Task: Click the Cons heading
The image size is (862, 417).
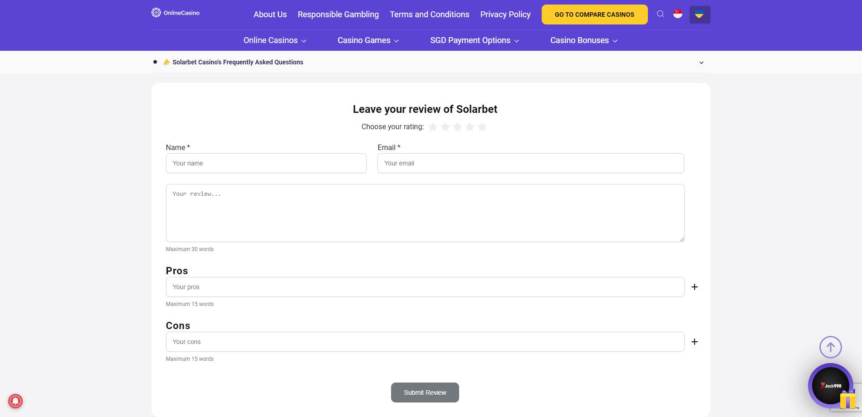Action: click(178, 325)
